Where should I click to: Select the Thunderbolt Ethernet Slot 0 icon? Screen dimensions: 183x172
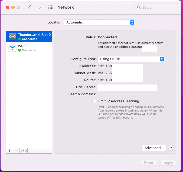(12, 36)
